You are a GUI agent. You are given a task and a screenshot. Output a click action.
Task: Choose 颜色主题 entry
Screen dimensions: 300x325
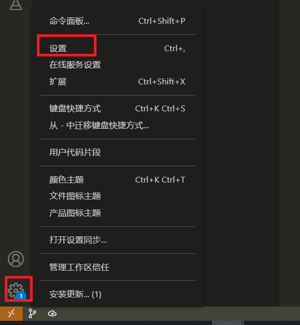pos(117,180)
